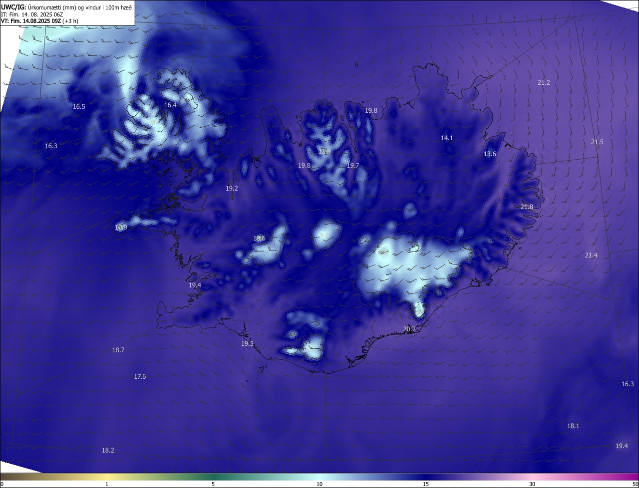Click the 13.6 value on the map
The width and height of the screenshot is (639, 488).
point(490,154)
